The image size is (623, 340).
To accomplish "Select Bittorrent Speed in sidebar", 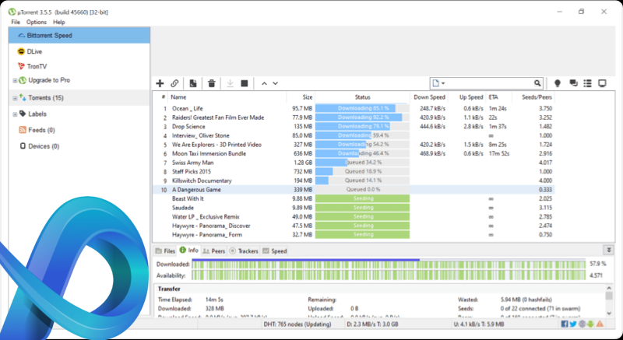I will coord(79,35).
